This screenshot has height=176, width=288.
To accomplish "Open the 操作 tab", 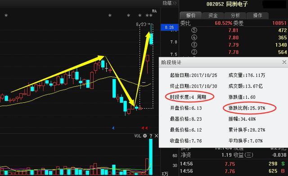I will pos(257,15).
